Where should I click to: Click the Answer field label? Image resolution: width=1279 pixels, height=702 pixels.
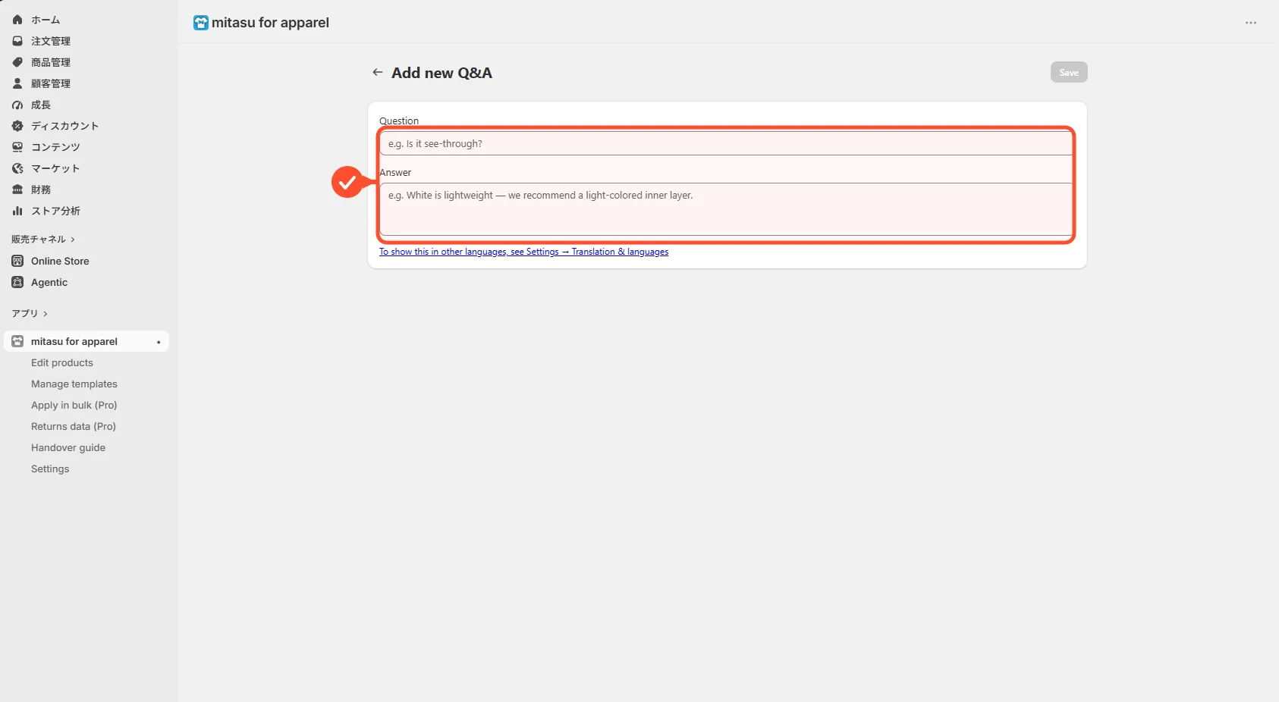pos(395,173)
